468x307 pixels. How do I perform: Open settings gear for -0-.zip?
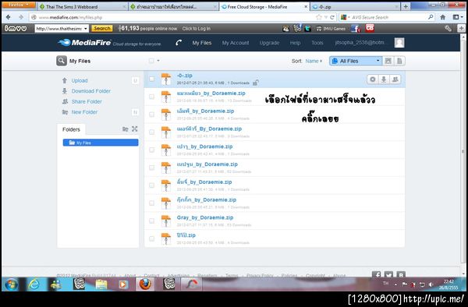pos(373,79)
